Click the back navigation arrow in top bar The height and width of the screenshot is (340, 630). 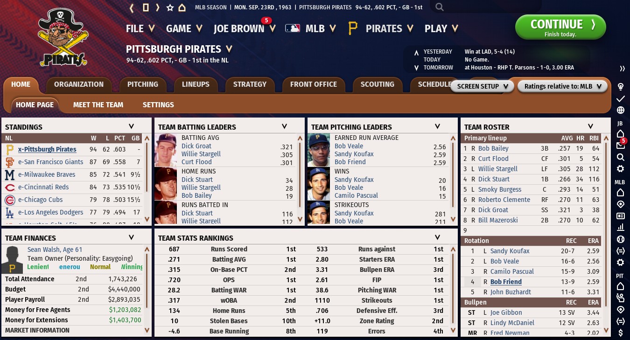click(132, 7)
